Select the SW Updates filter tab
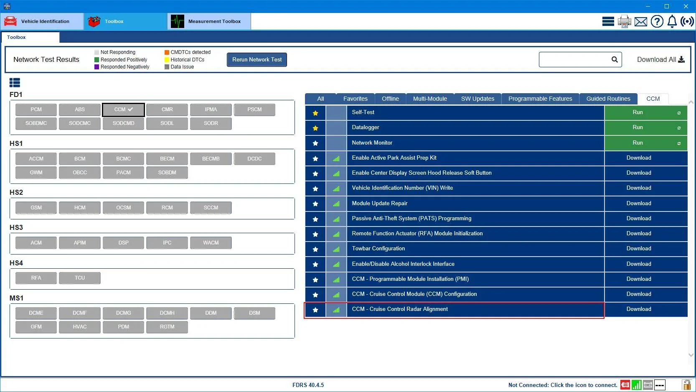The height and width of the screenshot is (392, 696). (478, 99)
